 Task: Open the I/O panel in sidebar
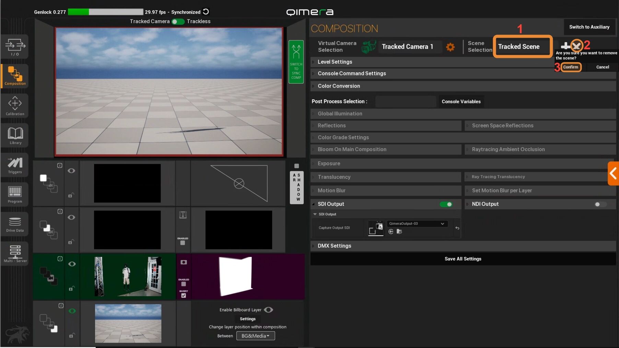click(x=15, y=47)
